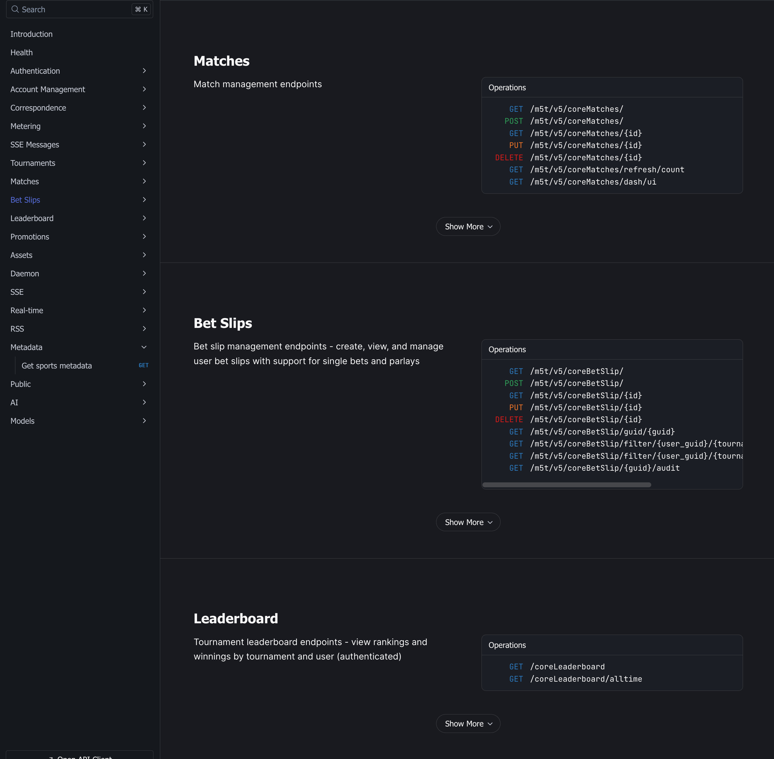Open GET coreBetSlip/{guid}/audit operation
Image resolution: width=774 pixels, height=759 pixels.
(x=594, y=468)
